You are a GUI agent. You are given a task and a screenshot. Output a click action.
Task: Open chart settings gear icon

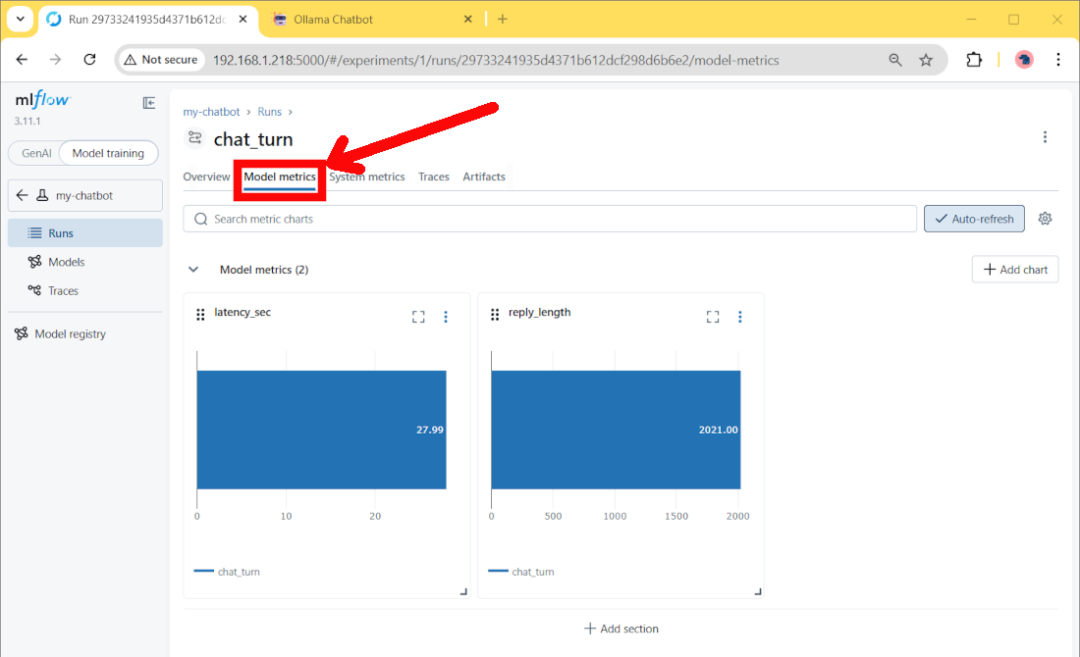pyautogui.click(x=1045, y=219)
